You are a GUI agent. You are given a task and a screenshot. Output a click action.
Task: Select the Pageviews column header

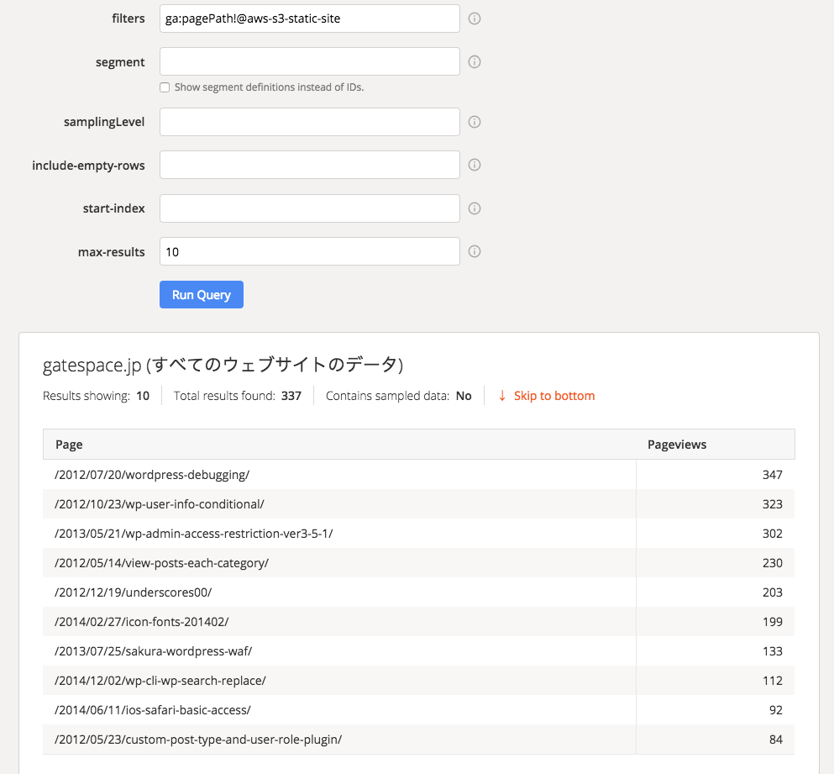coord(677,444)
